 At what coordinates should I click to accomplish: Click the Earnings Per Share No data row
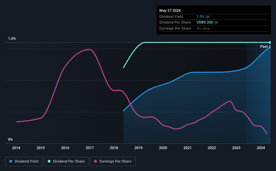[214, 28]
